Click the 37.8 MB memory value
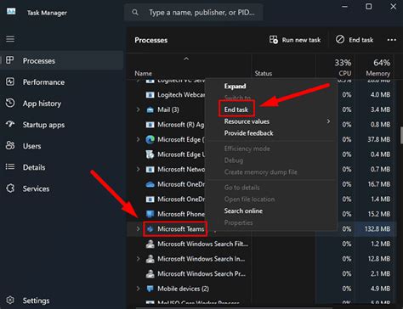Viewport: 403px width, 309px height. [379, 139]
